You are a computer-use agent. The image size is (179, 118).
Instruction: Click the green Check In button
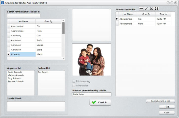100,102
